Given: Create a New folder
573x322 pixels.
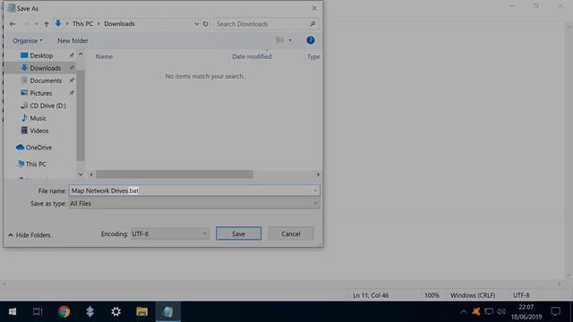Looking at the screenshot, I should (73, 40).
